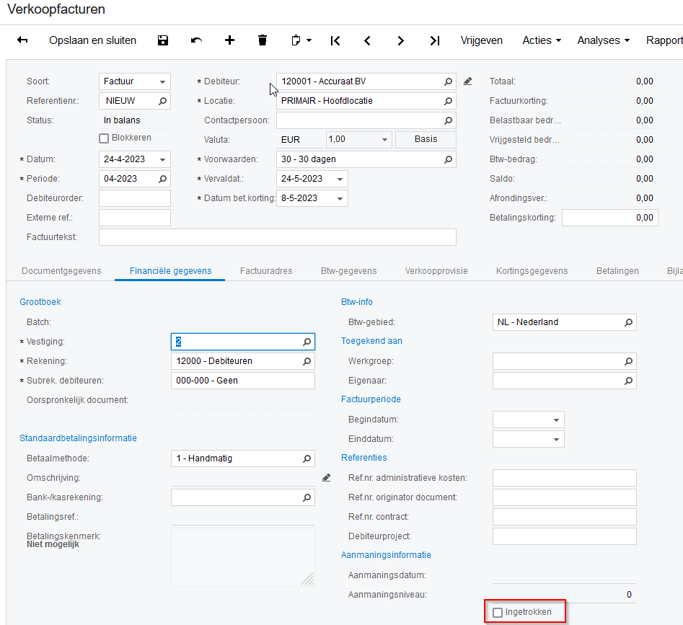
Task: Open the Acties menu
Action: (542, 40)
